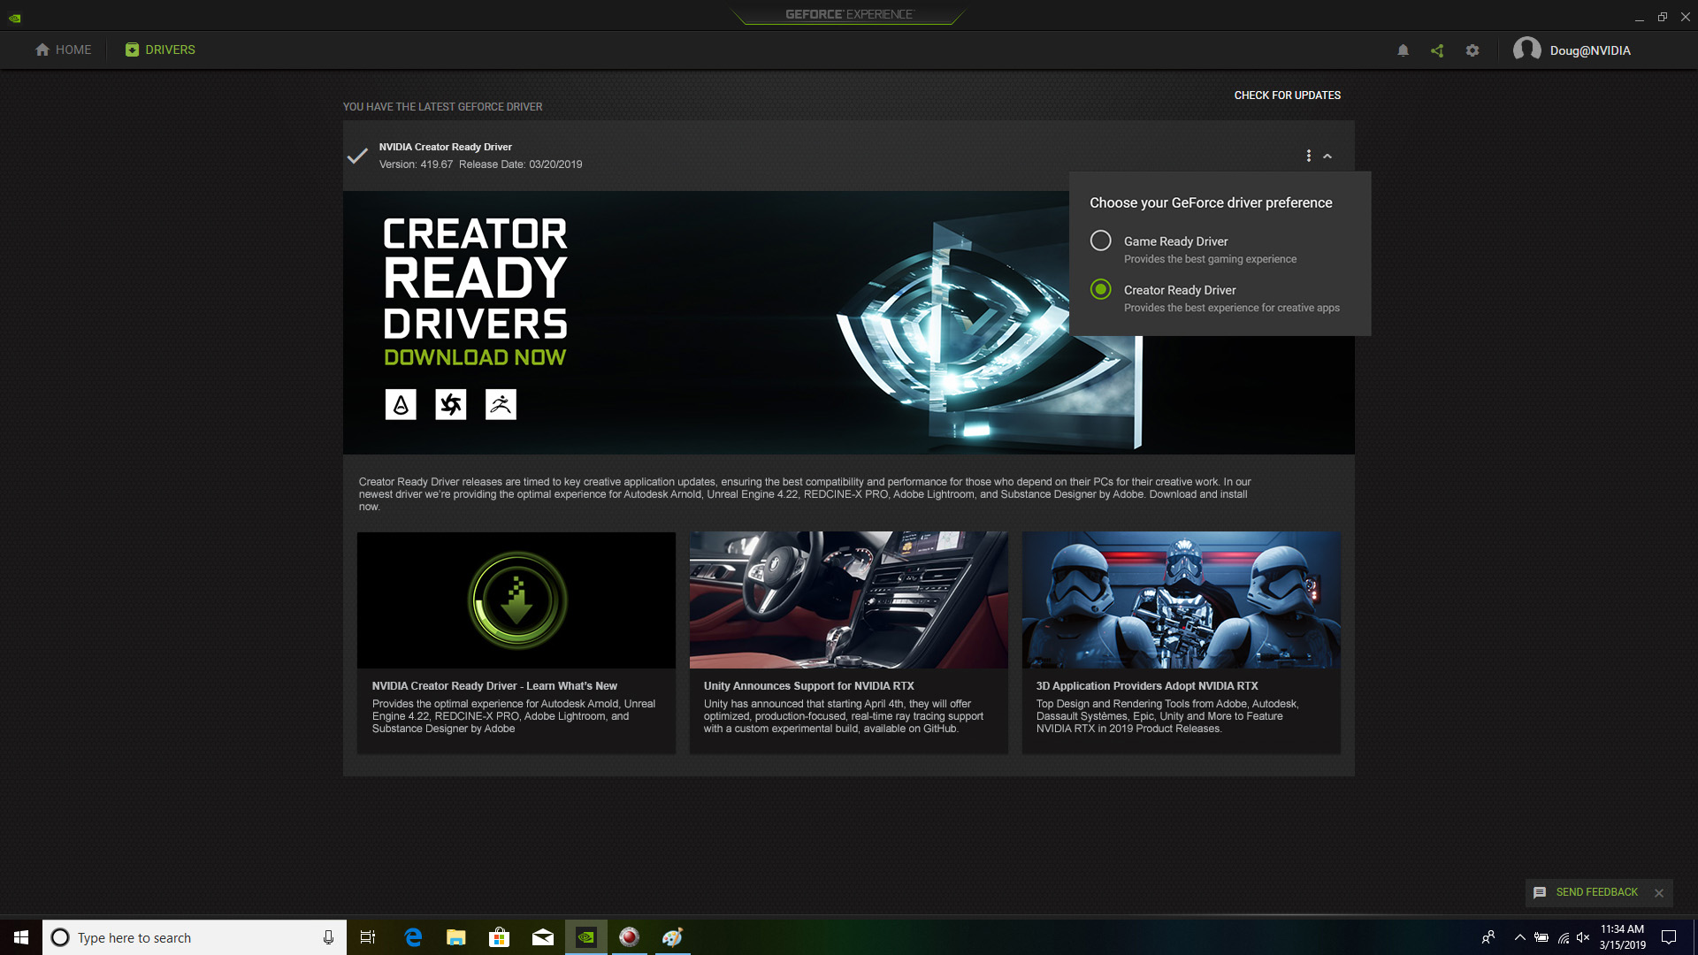Viewport: 1698px width, 955px height.
Task: Click the three-dot options menu icon
Action: pos(1309,155)
